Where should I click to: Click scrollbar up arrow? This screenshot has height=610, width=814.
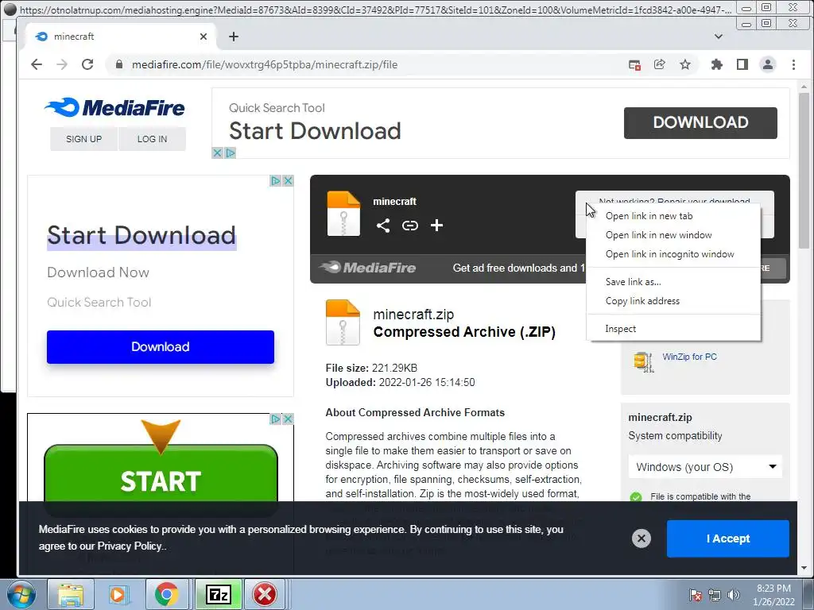click(x=804, y=87)
